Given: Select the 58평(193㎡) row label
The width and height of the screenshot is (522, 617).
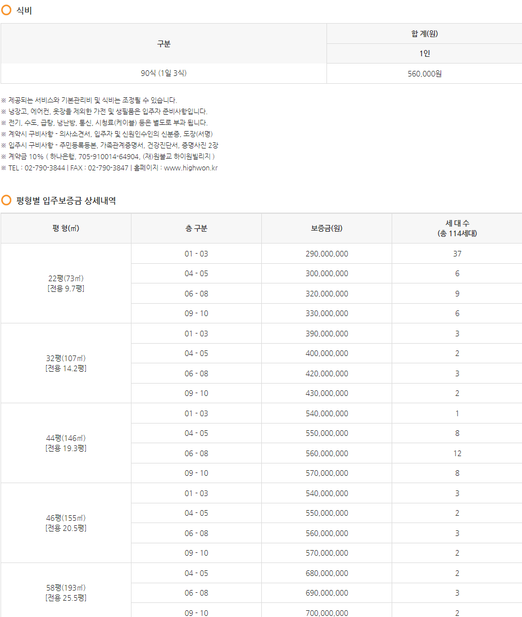Looking at the screenshot, I should [65, 592].
